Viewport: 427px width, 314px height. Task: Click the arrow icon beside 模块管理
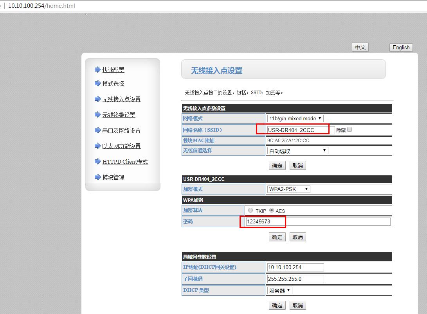click(97, 177)
